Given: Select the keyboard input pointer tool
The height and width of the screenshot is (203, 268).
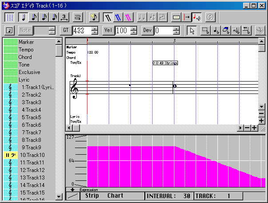Looking at the screenshot, I should click(x=246, y=31).
